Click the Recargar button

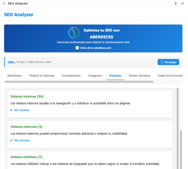168,62
